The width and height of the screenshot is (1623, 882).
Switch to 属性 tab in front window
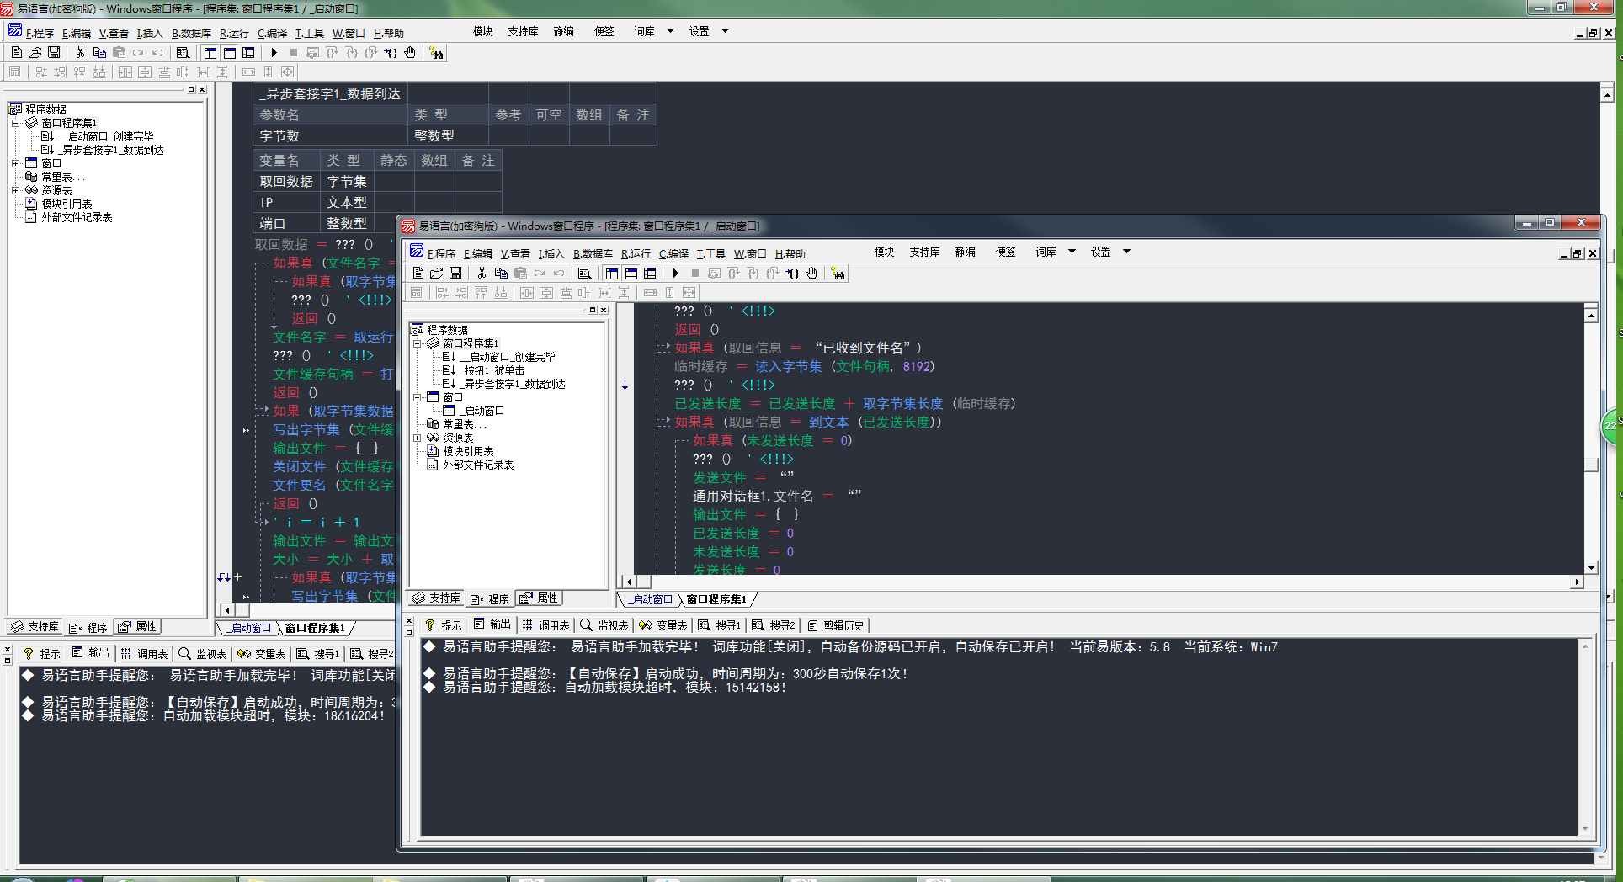pos(539,598)
